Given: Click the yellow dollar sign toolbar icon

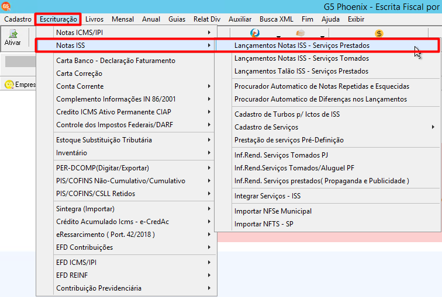Looking at the screenshot, I should (x=379, y=33).
